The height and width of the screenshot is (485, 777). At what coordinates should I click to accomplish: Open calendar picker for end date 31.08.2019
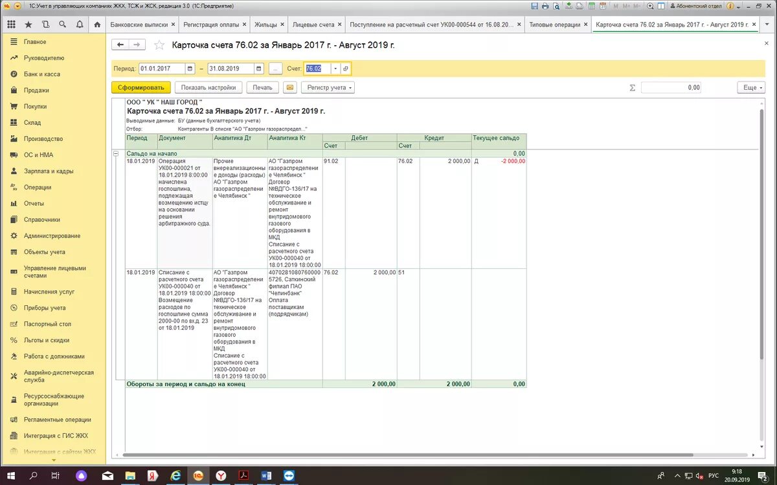259,69
